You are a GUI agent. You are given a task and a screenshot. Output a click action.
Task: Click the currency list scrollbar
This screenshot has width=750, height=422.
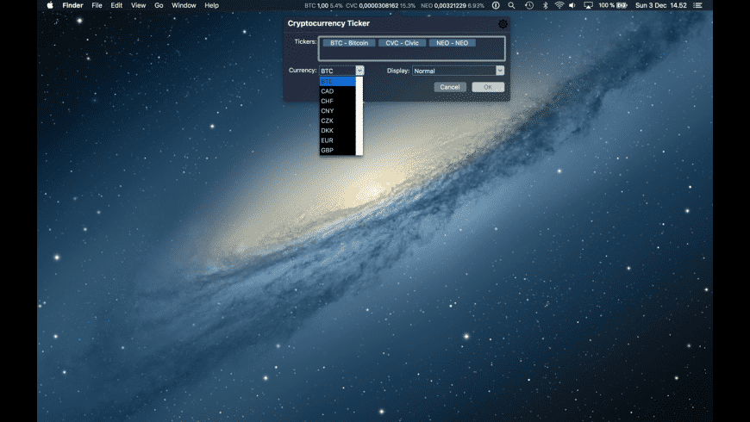point(359,116)
